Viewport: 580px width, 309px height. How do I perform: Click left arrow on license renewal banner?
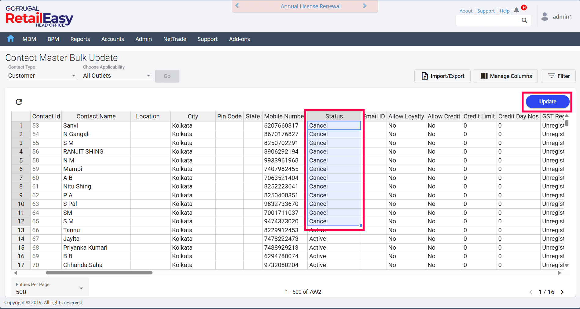(x=237, y=6)
